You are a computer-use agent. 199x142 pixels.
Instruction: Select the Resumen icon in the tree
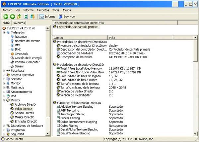coord(12,37)
